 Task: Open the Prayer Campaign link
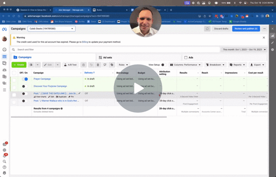(x=42, y=79)
